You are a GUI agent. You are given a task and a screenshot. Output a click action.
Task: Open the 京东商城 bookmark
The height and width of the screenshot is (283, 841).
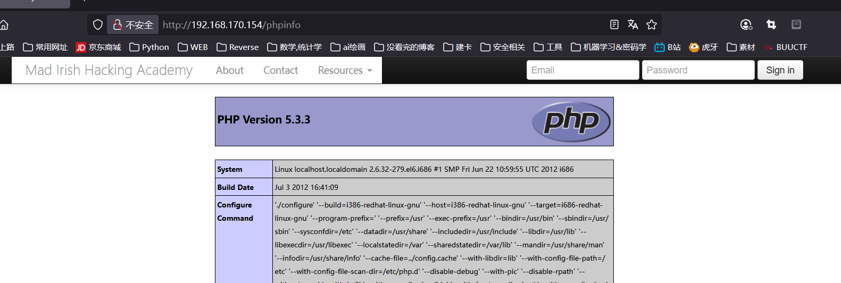[x=98, y=47]
